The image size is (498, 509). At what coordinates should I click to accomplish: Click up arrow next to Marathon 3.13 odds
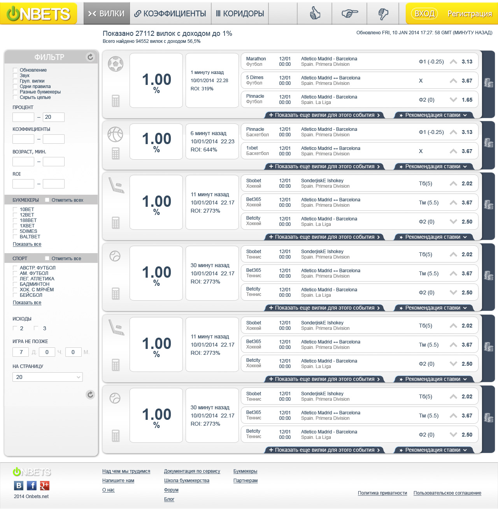(453, 62)
